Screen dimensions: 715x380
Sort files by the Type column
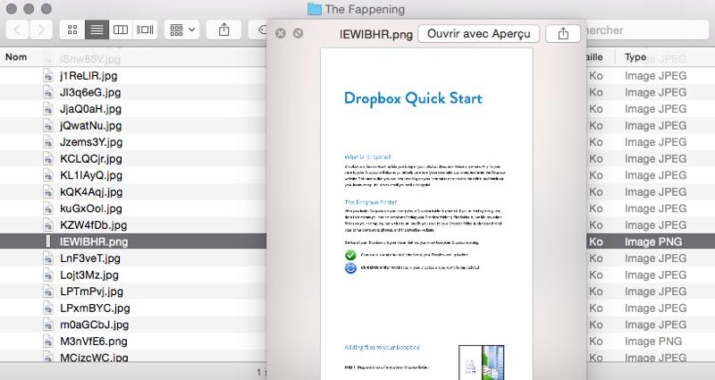635,57
